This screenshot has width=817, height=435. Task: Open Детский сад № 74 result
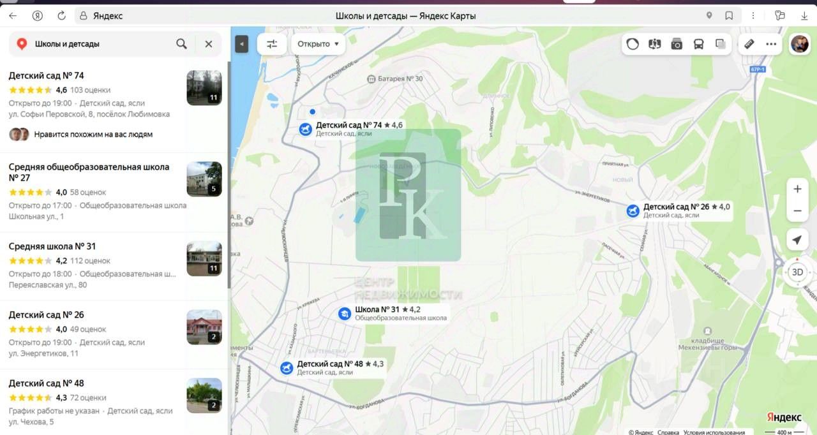coord(47,76)
